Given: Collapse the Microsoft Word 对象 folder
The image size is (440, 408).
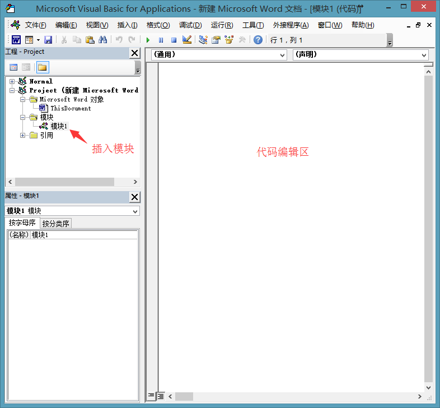Looking at the screenshot, I should (22, 99).
